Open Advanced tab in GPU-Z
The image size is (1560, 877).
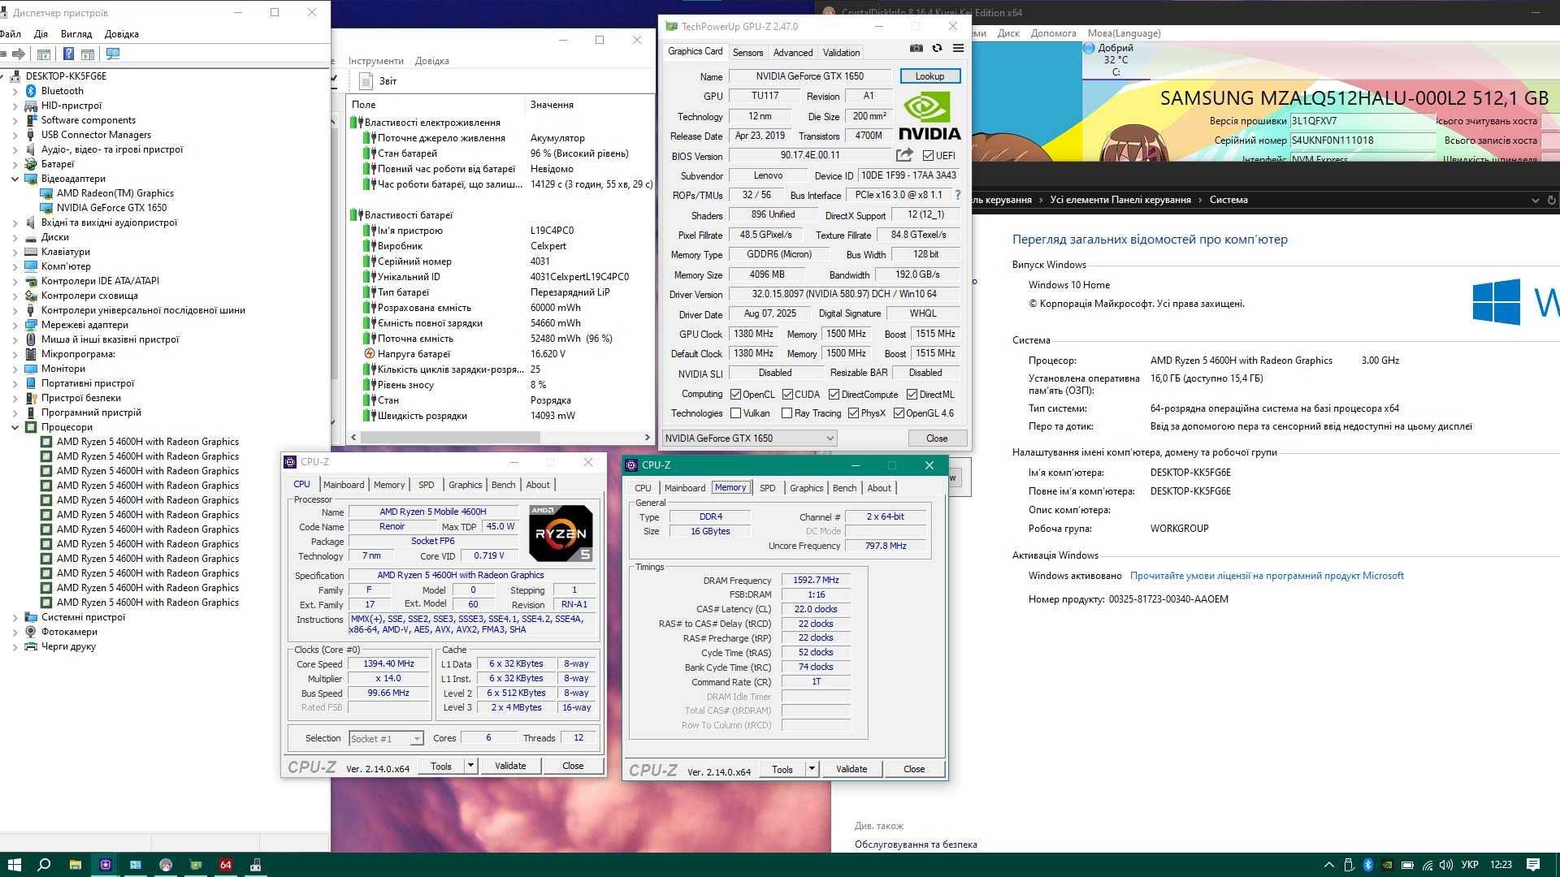click(x=793, y=52)
